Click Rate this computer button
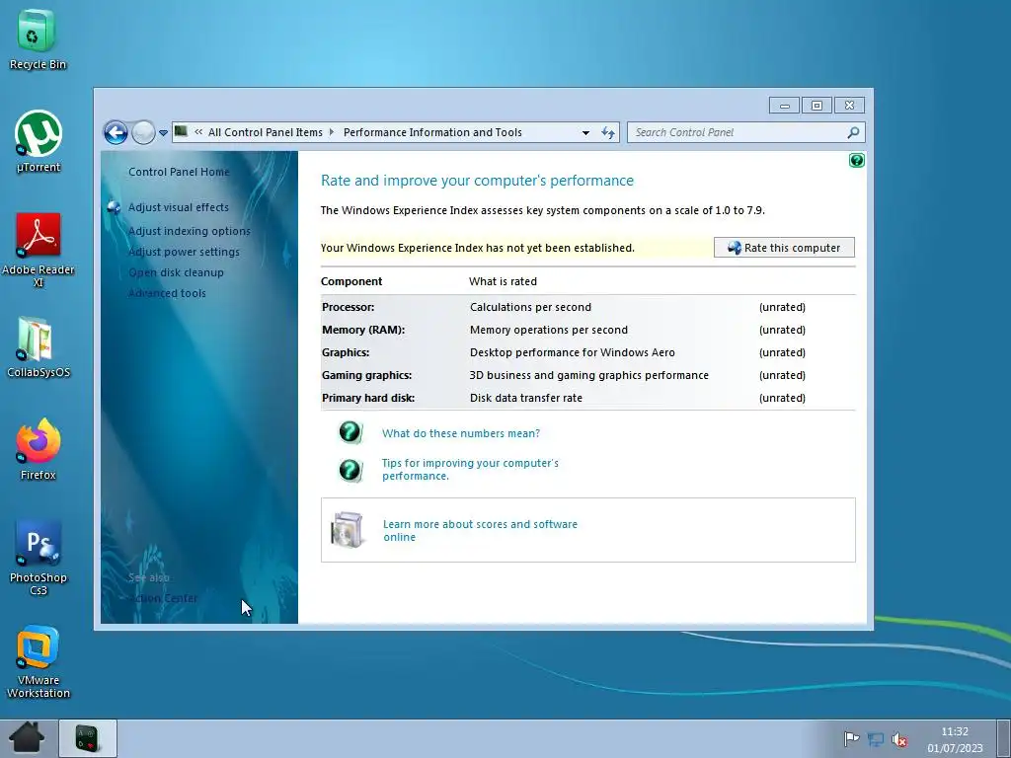Image resolution: width=1011 pixels, height=758 pixels. (x=784, y=248)
